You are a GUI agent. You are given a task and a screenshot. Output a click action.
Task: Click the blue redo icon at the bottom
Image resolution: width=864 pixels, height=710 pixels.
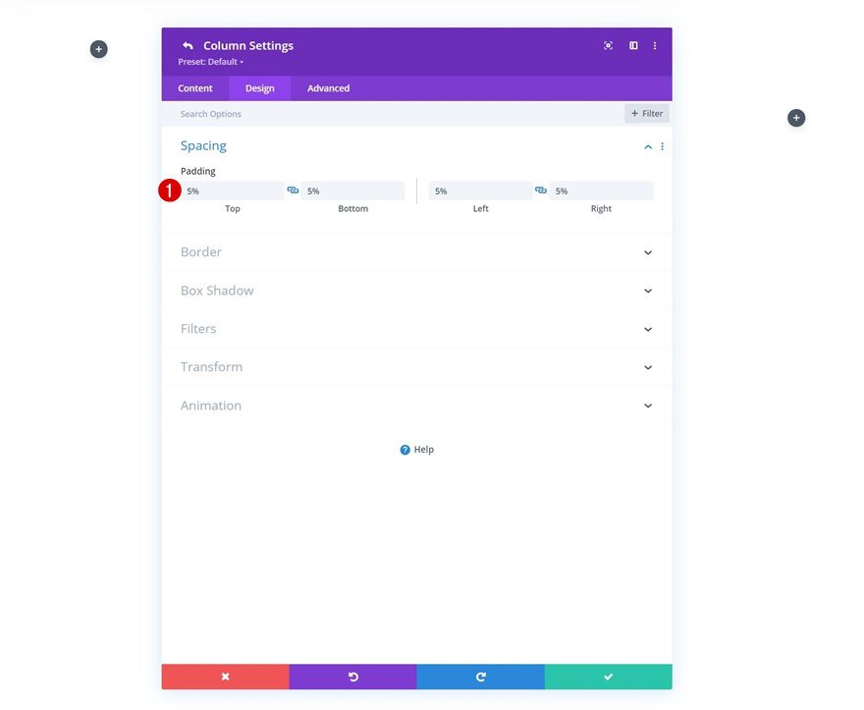pos(480,677)
